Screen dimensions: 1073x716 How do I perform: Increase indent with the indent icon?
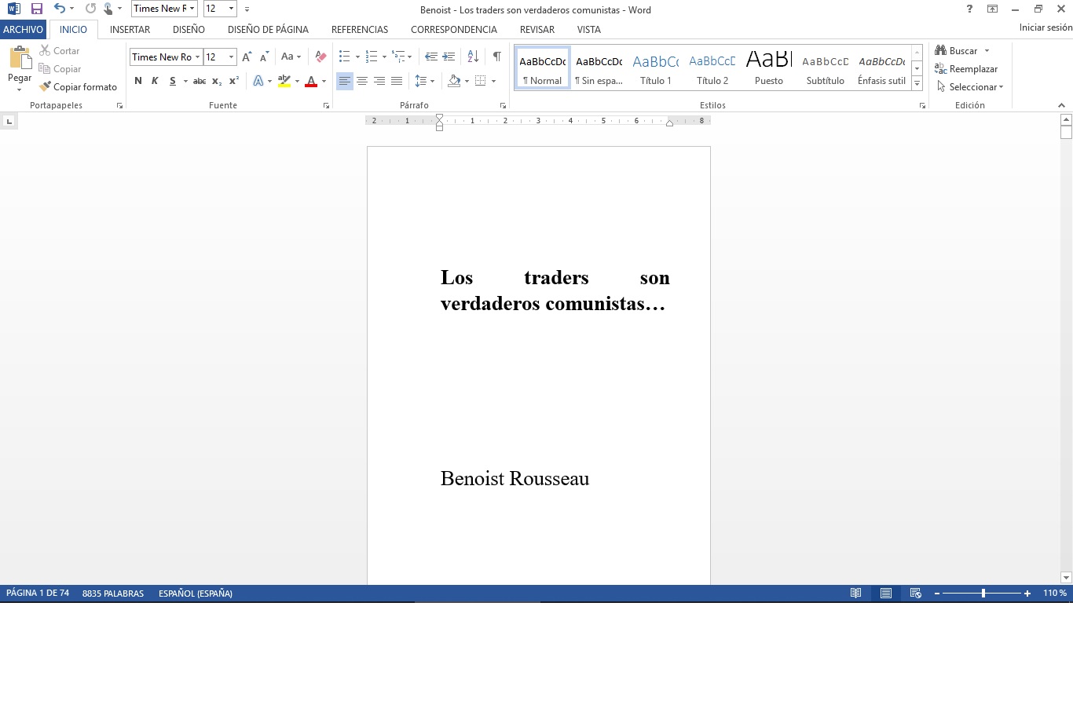tap(449, 57)
